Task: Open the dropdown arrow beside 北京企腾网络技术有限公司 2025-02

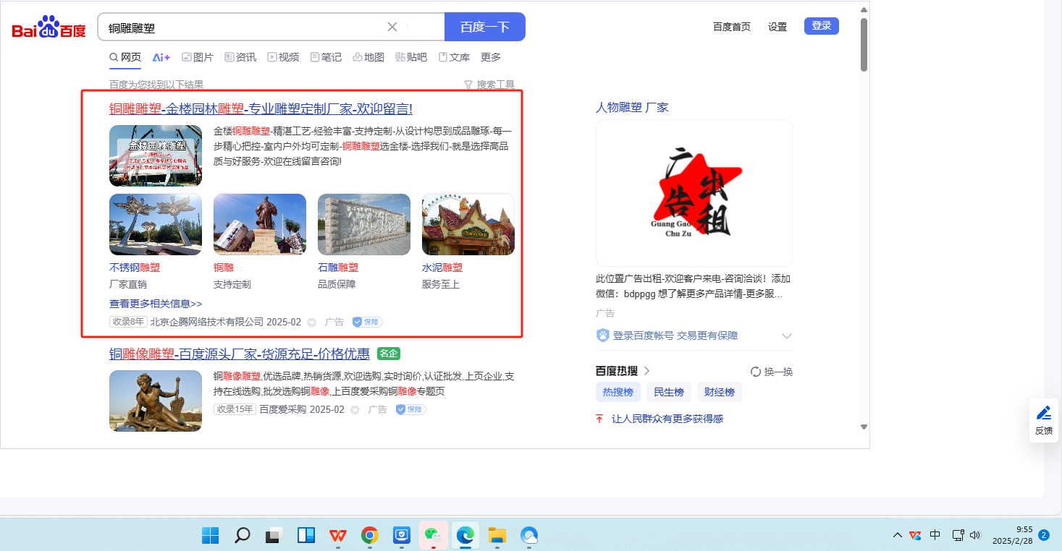Action: point(312,323)
